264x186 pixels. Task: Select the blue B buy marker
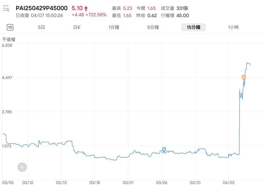click(164, 149)
